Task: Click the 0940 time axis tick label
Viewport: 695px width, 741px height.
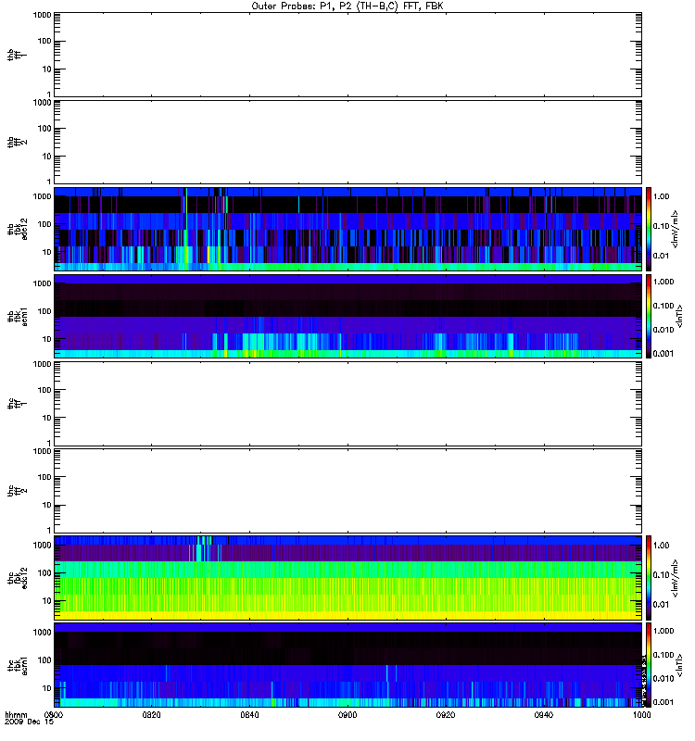Action: point(543,714)
